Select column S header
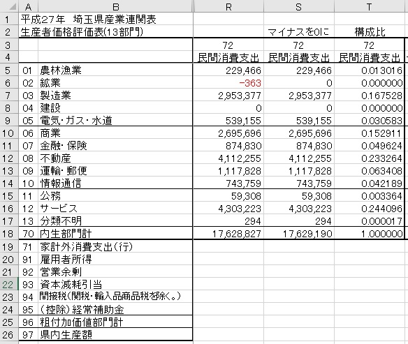 (x=299, y=6)
